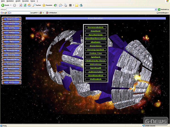The image size is (170, 127).
Task: Expand the Zurück history dropdown arrow
Action: (11, 5)
